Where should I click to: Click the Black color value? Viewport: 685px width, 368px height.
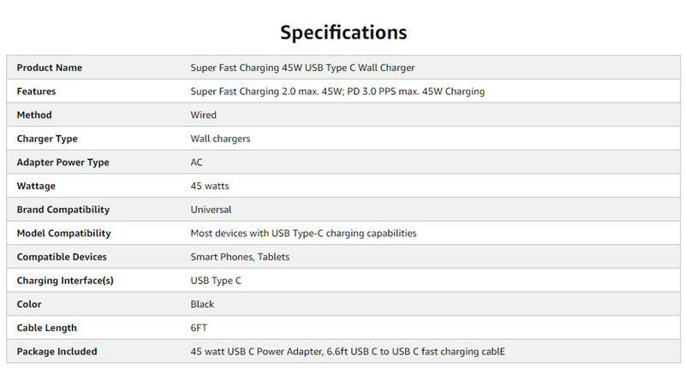click(202, 304)
